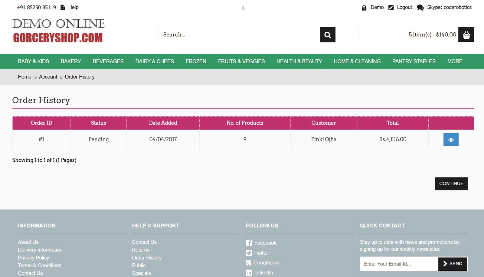Viewport: 484px width, 277px height.
Task: Click Twitter text link
Action: click(262, 253)
